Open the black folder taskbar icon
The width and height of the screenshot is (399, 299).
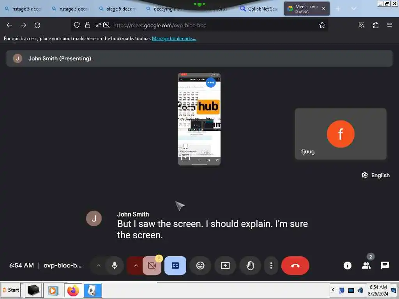(33, 290)
